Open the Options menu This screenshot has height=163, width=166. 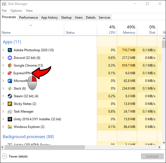pyautogui.click(x=16, y=11)
